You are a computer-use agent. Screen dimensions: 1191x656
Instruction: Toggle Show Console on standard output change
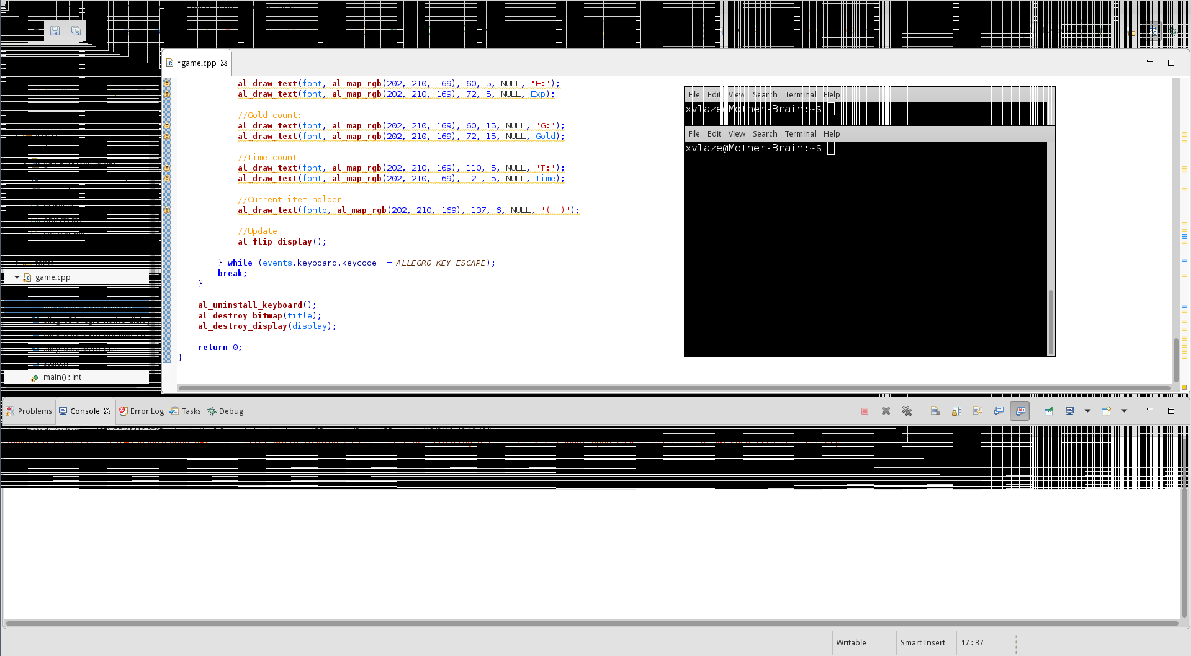click(x=999, y=411)
